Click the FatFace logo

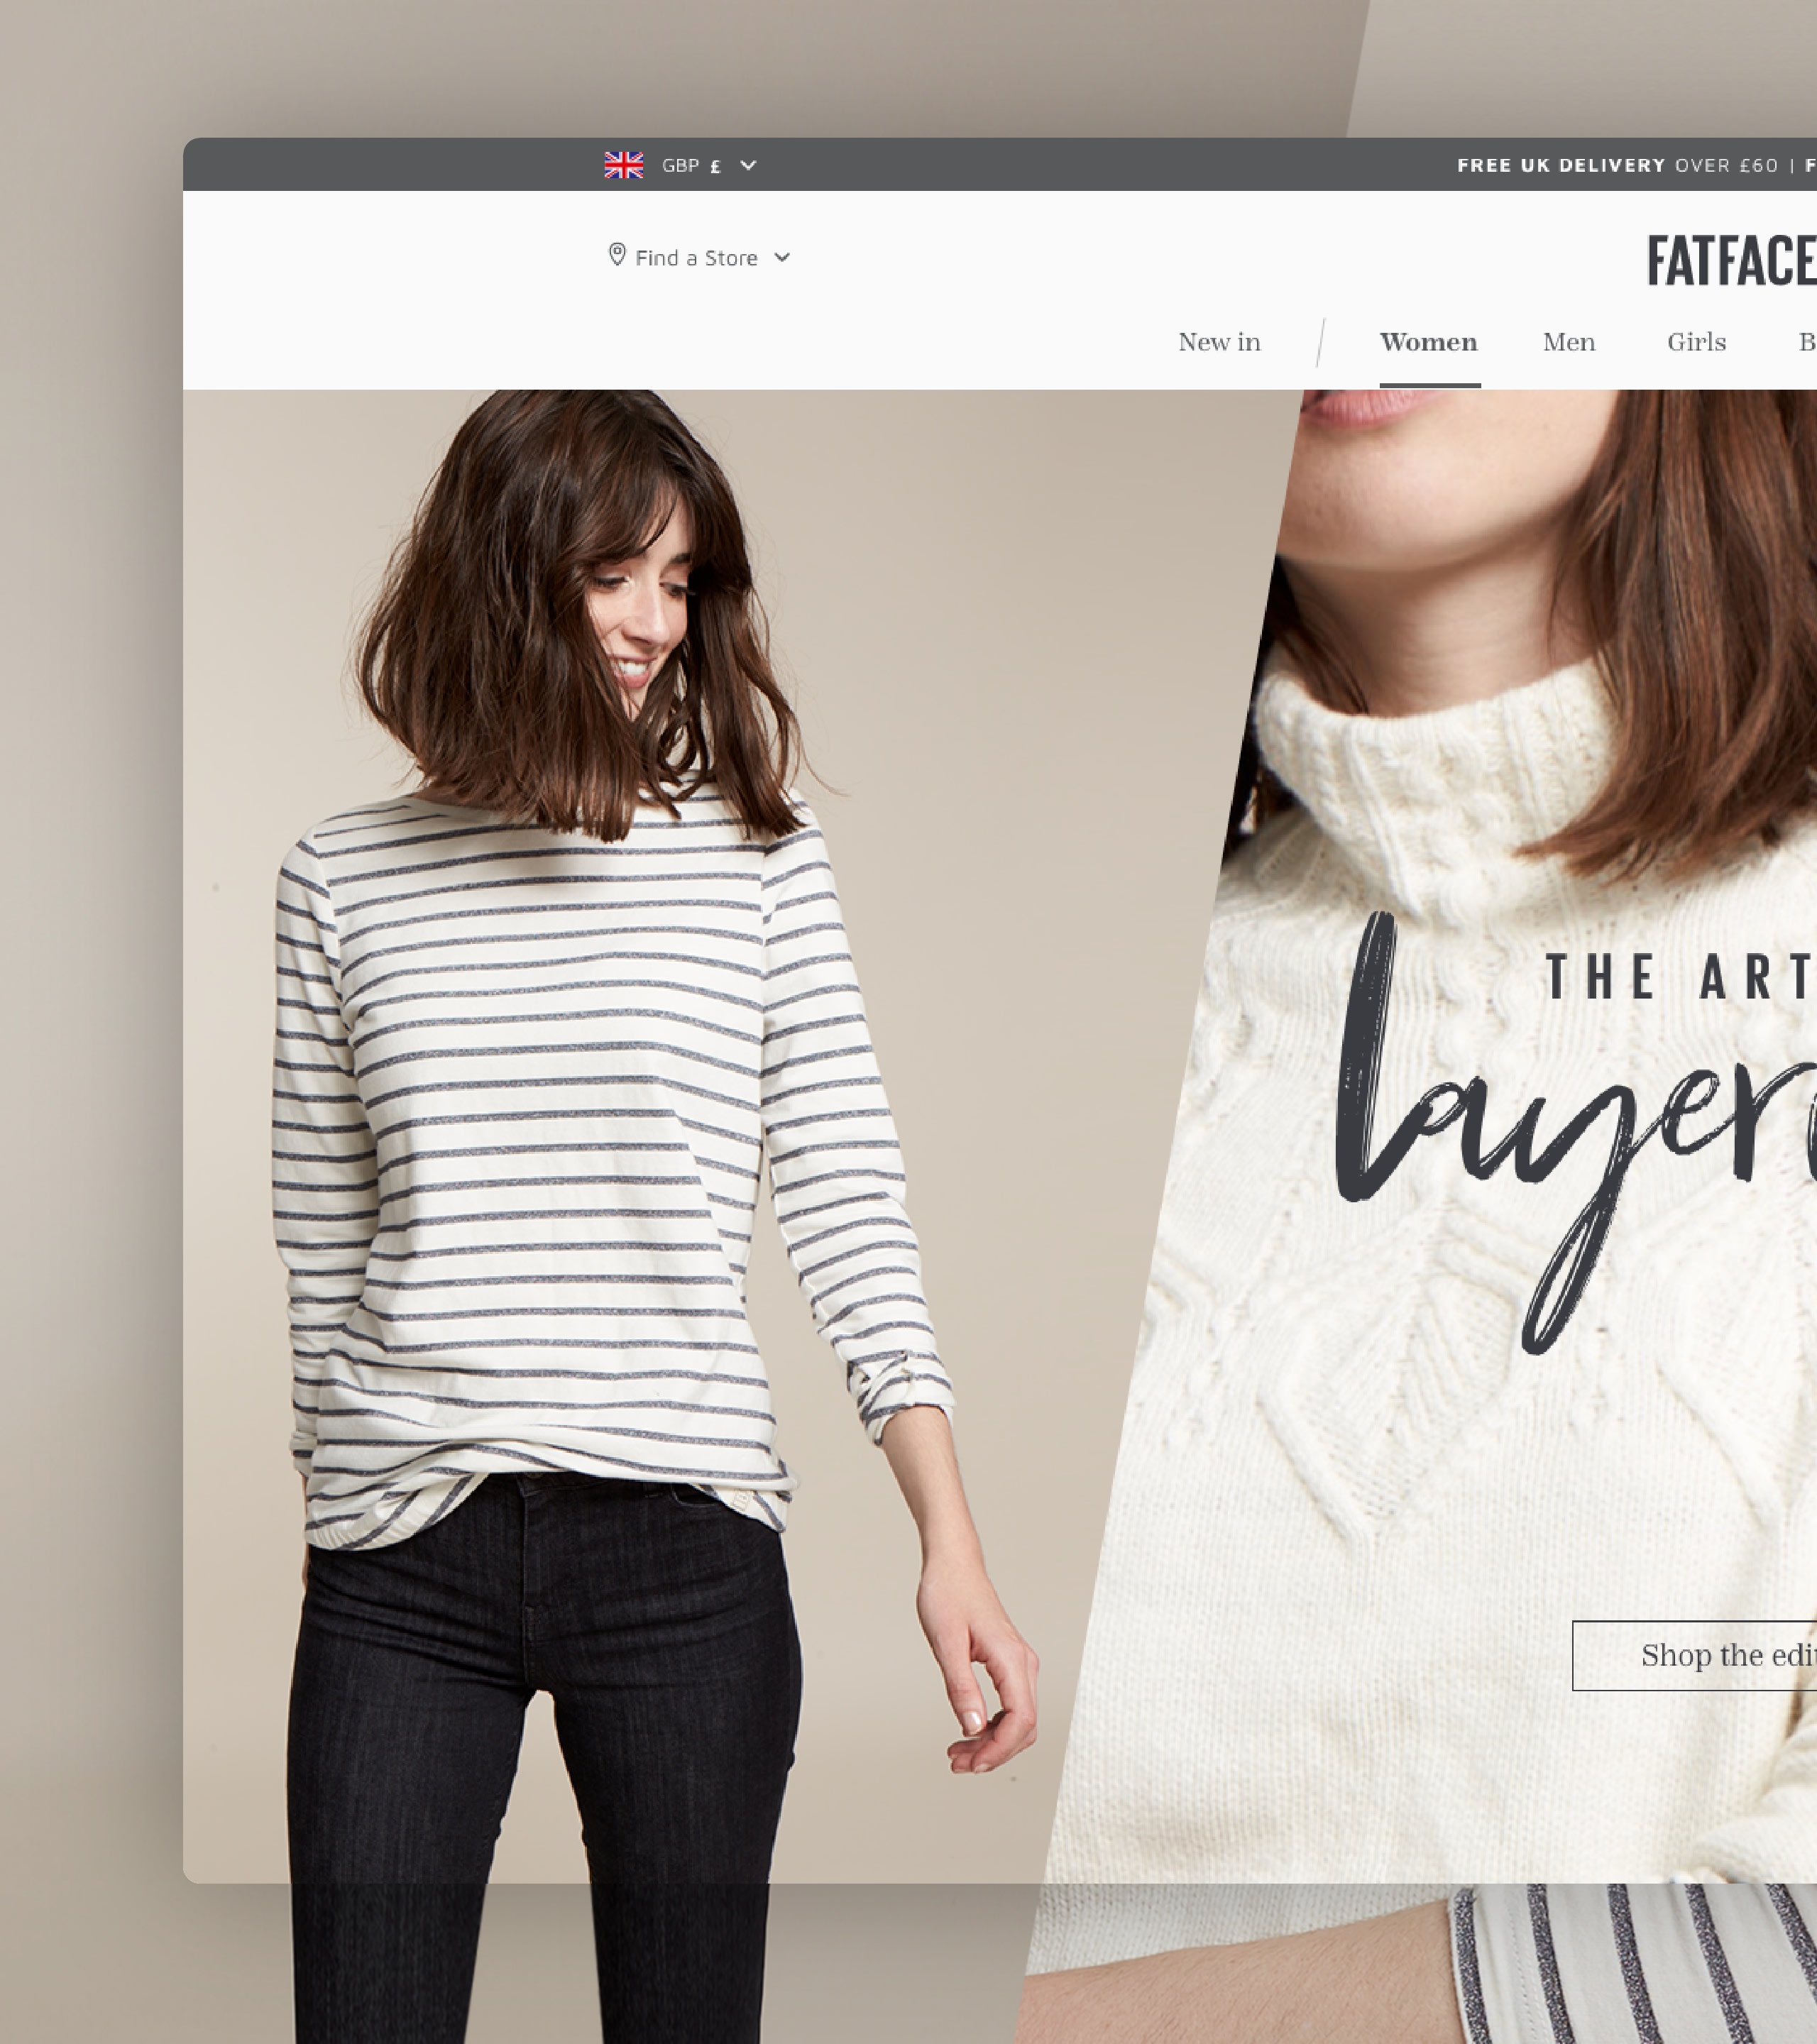(1731, 261)
